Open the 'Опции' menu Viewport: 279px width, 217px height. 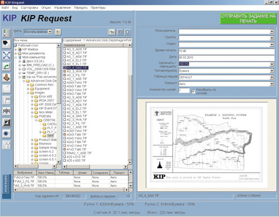(46, 8)
